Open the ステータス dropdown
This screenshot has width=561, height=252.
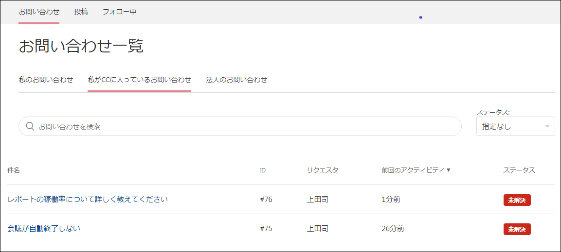pyautogui.click(x=515, y=126)
